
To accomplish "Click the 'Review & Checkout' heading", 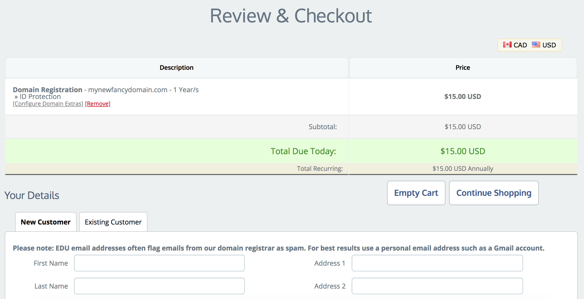I will [x=291, y=16].
